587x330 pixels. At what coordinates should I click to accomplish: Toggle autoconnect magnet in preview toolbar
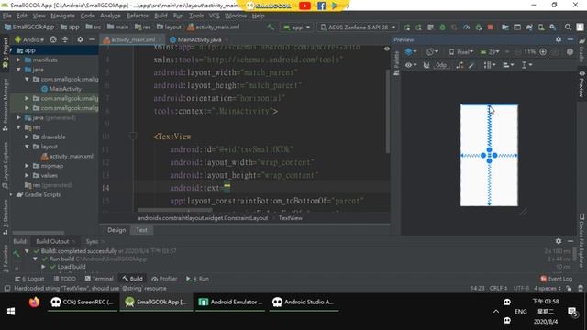(426, 65)
